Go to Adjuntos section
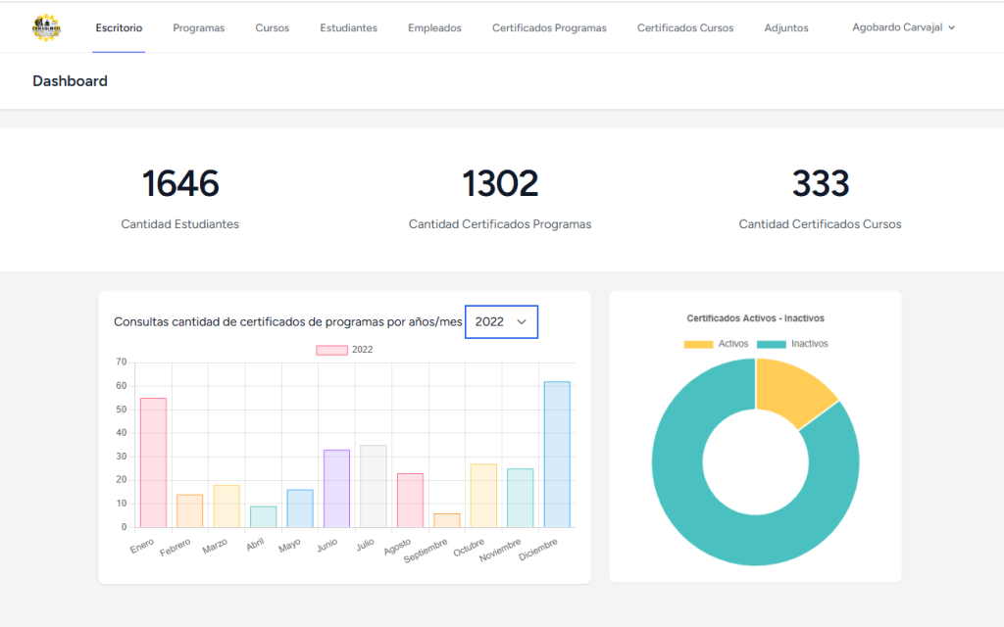 (786, 28)
